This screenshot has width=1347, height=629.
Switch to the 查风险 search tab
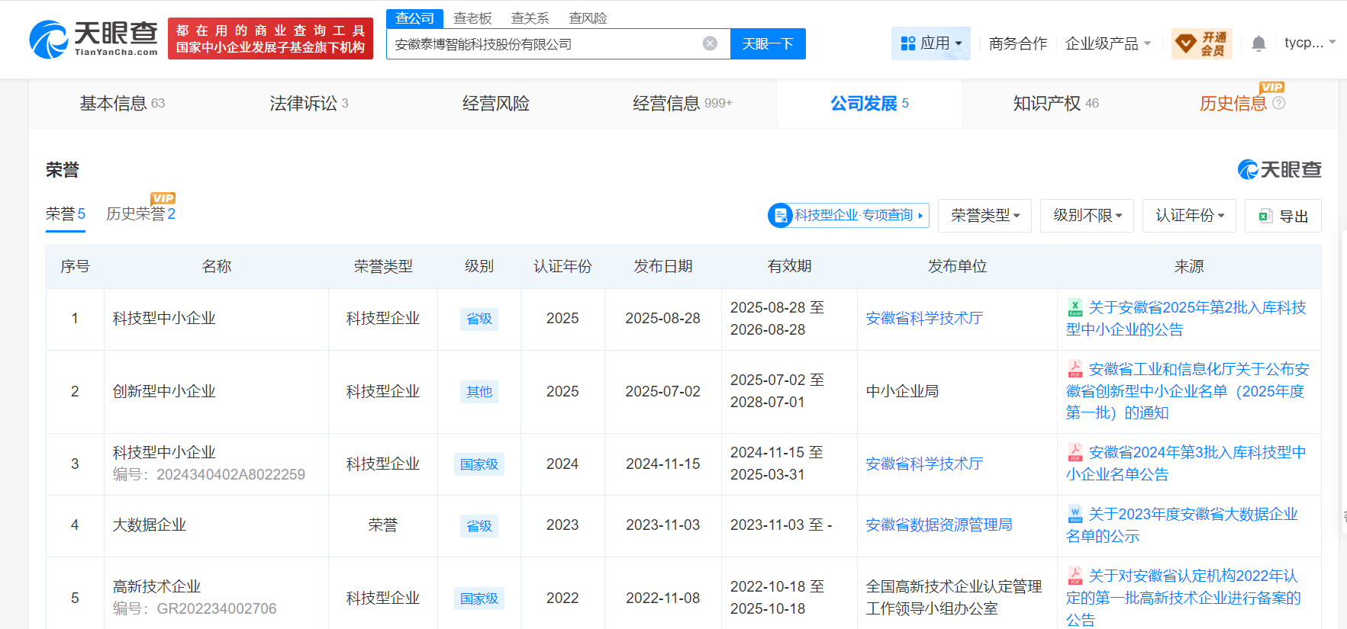(588, 18)
